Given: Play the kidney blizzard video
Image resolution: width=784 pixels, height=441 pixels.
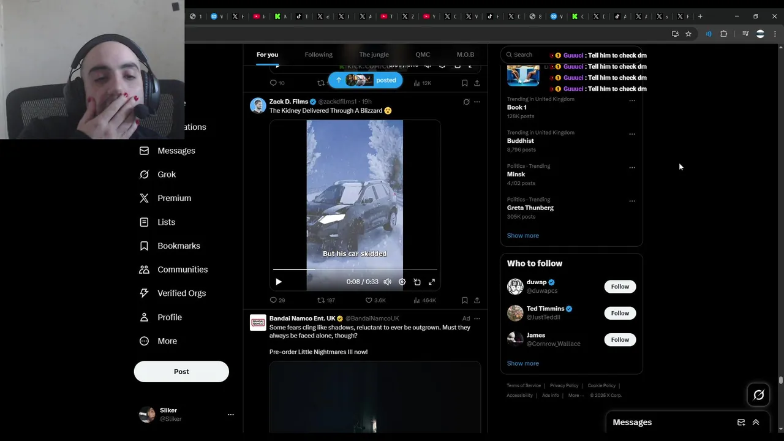Looking at the screenshot, I should 278,282.
